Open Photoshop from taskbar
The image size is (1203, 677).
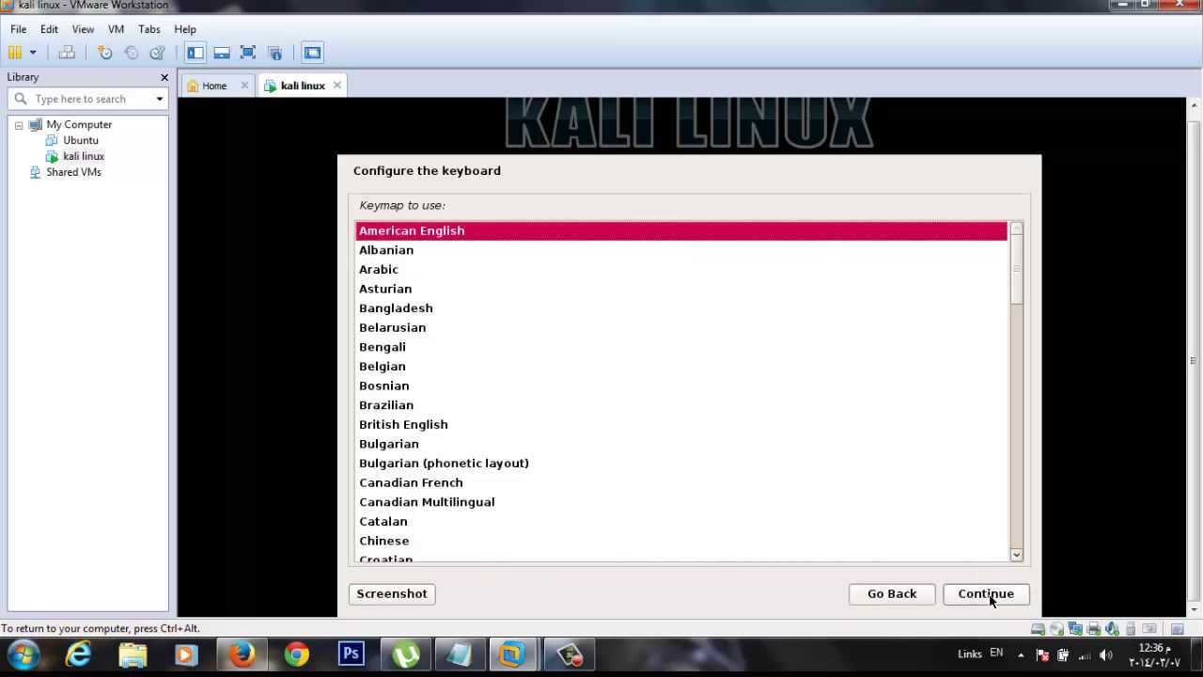tap(352, 654)
